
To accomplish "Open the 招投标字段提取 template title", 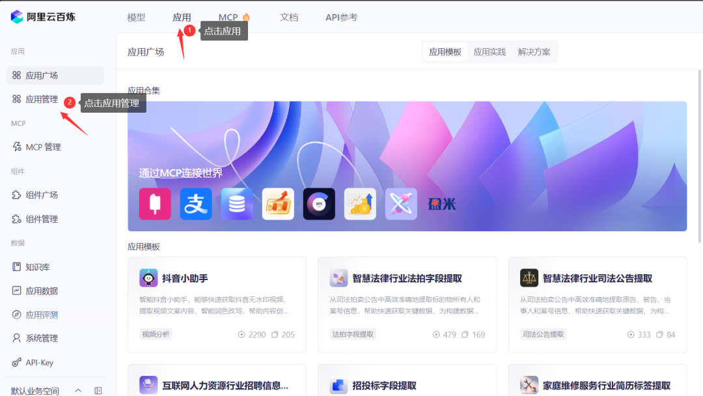I will pos(384,386).
